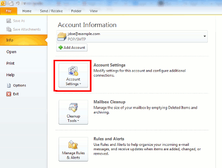Viewport: 222px width, 168px height.
Task: Open Outlook Options
Action: coord(20,86)
